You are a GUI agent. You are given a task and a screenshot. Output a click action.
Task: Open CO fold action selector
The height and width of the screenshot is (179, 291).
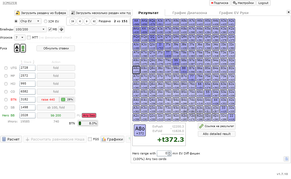56,92
